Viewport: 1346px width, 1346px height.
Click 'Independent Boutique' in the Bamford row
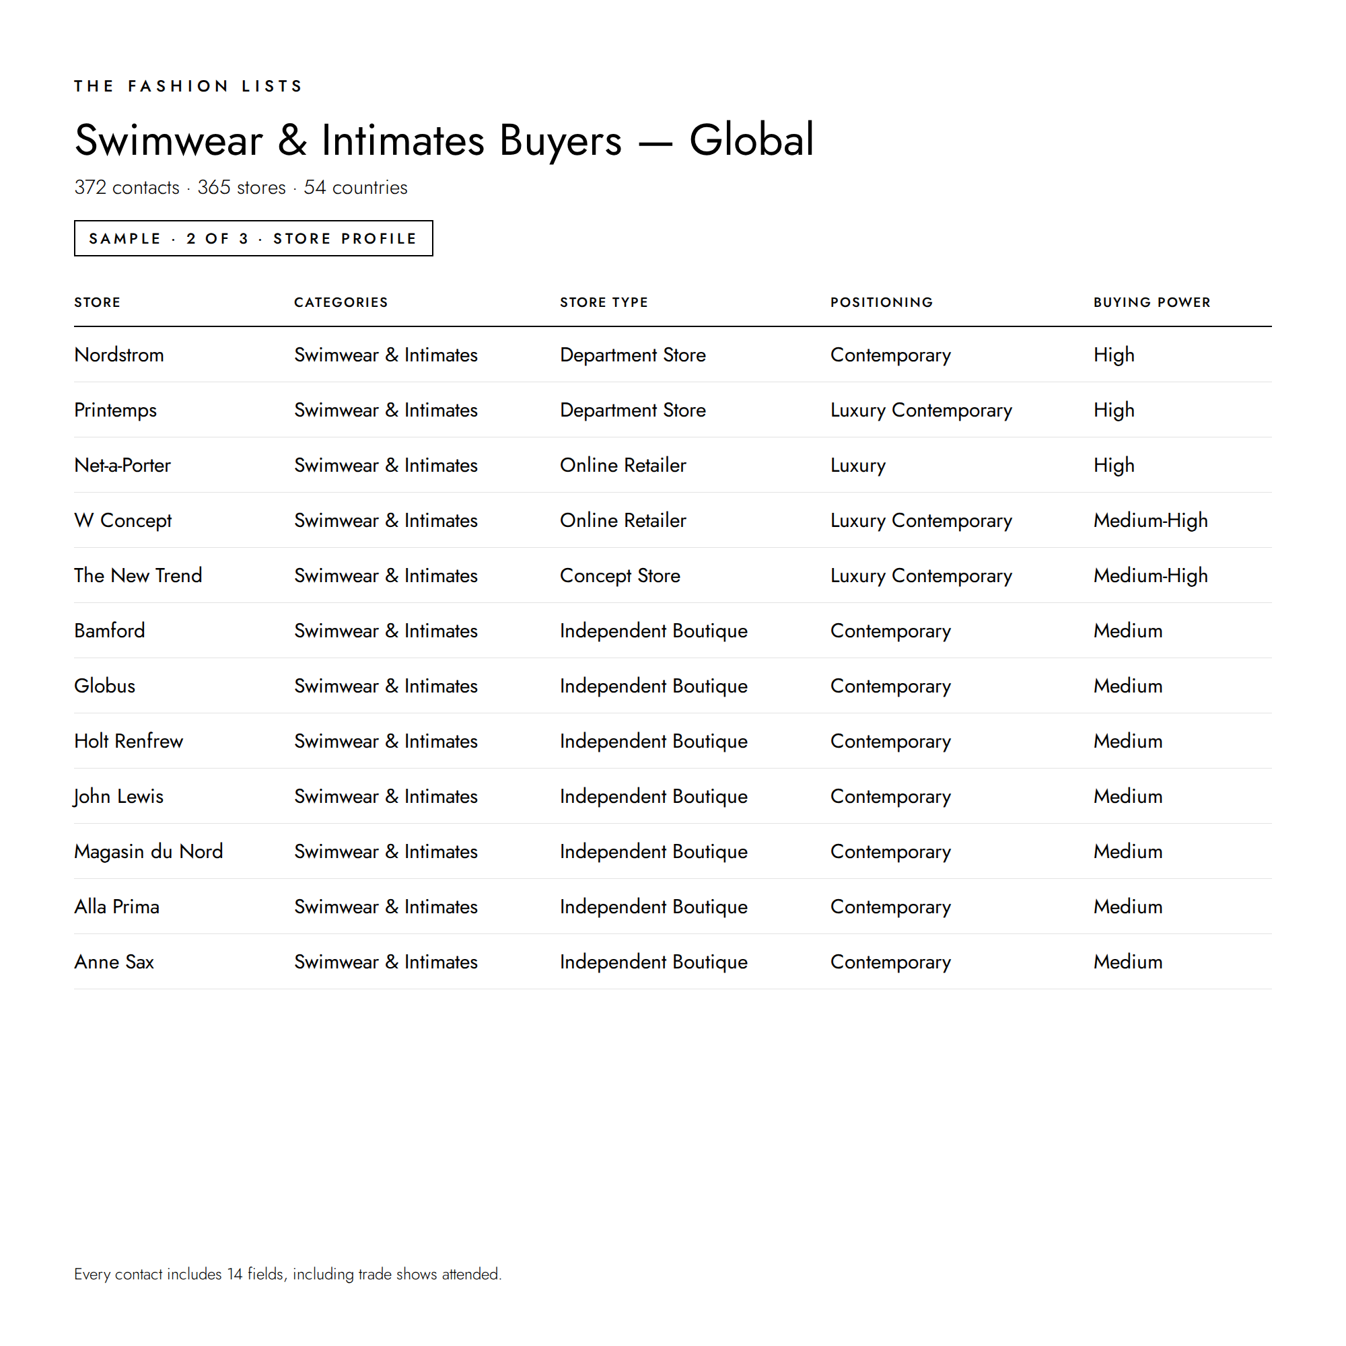tap(653, 631)
